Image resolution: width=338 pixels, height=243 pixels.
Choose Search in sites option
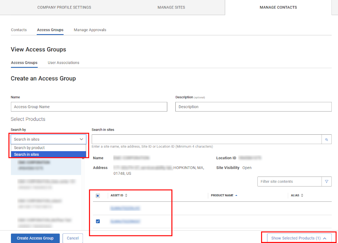[x=27, y=155]
